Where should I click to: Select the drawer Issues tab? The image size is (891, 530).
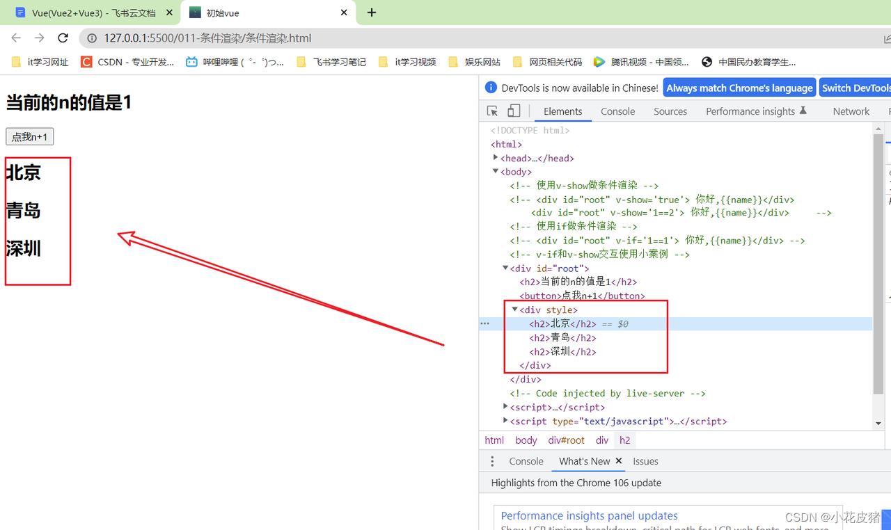[x=645, y=461]
